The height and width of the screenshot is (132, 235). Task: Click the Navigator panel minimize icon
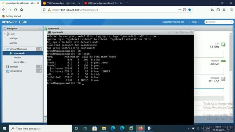[40, 29]
